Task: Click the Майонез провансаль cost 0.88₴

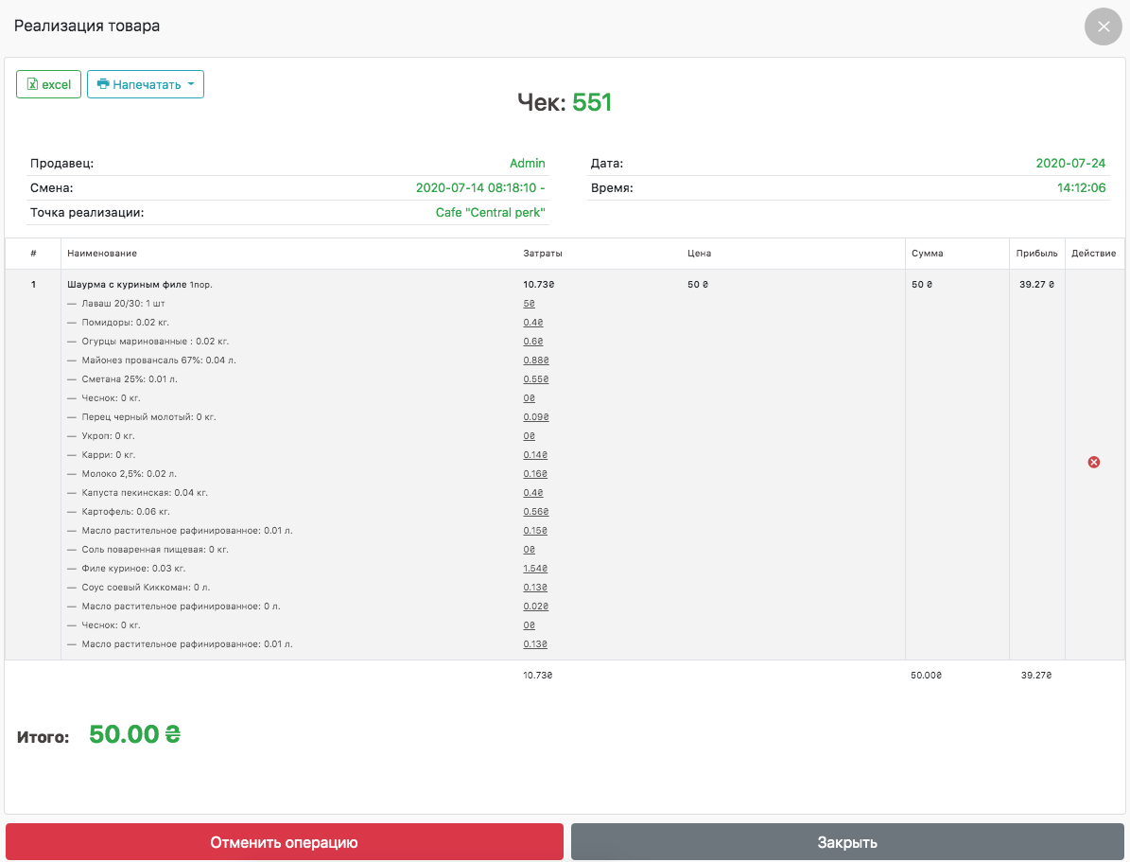Action: (535, 360)
